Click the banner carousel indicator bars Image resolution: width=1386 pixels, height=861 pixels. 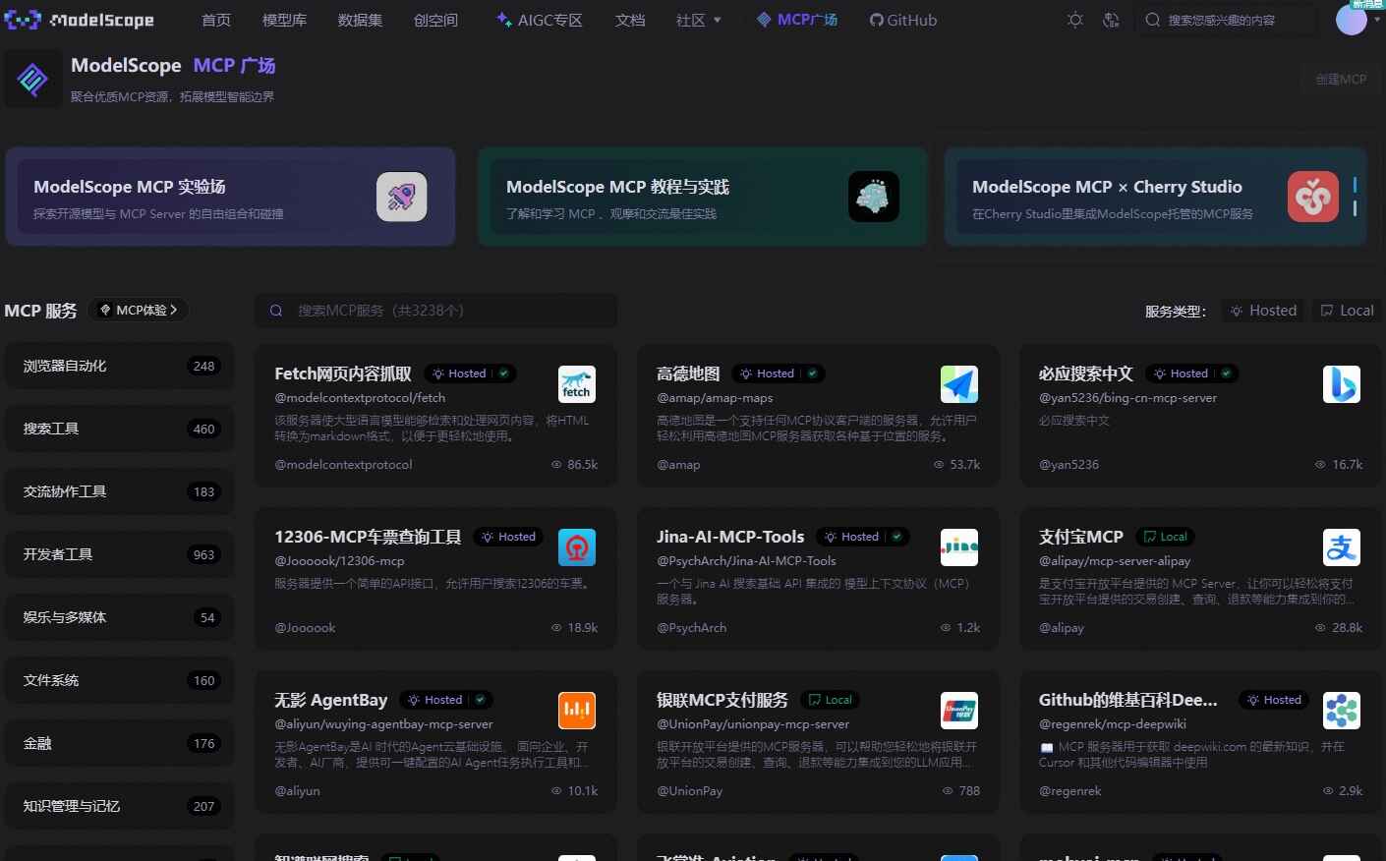tap(1355, 197)
